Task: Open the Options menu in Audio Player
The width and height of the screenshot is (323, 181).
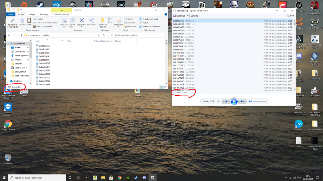Action: [x=194, y=16]
